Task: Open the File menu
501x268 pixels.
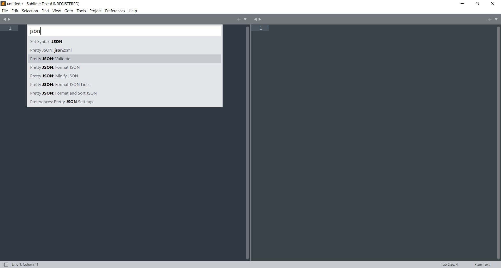Action: tap(5, 11)
